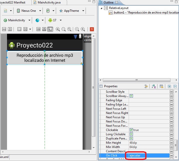Toggle the Scrollbar Always checkbox

coord(131,96)
